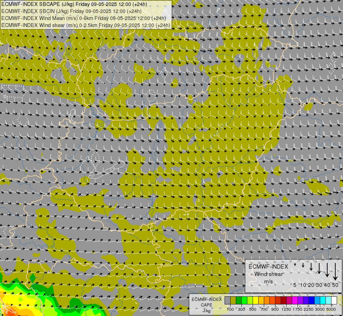The image size is (343, 316).
Task: Click the pure yellow swatch right of the 500 tick
Action: [x=255, y=301]
